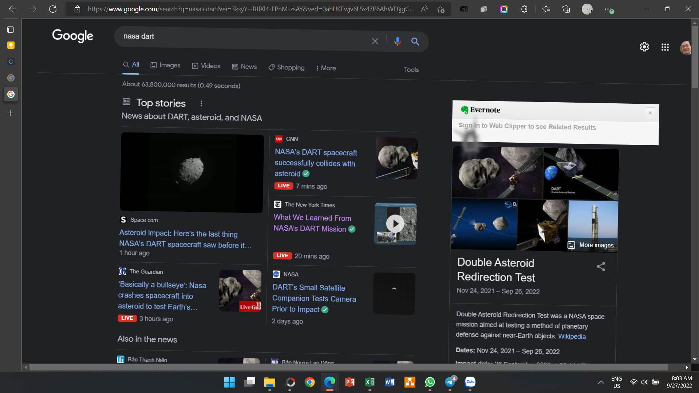Image resolution: width=699 pixels, height=393 pixels.
Task: Open the Top stories three-dot menu
Action: 201,103
